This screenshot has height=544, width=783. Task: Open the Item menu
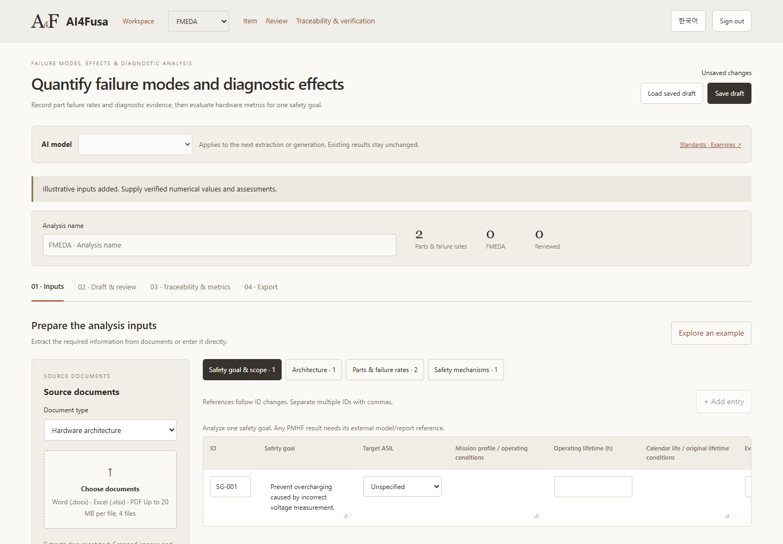click(x=250, y=21)
